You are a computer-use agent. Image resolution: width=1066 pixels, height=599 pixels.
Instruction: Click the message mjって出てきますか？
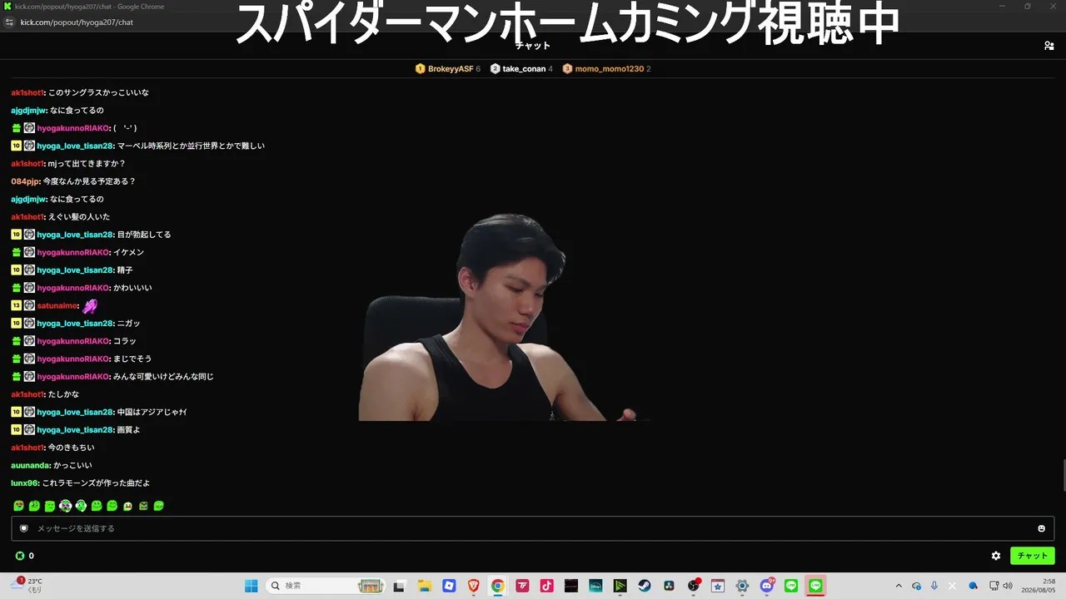pos(87,164)
